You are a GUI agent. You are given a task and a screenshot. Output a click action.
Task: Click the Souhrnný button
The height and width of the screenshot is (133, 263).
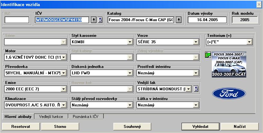point(132,126)
